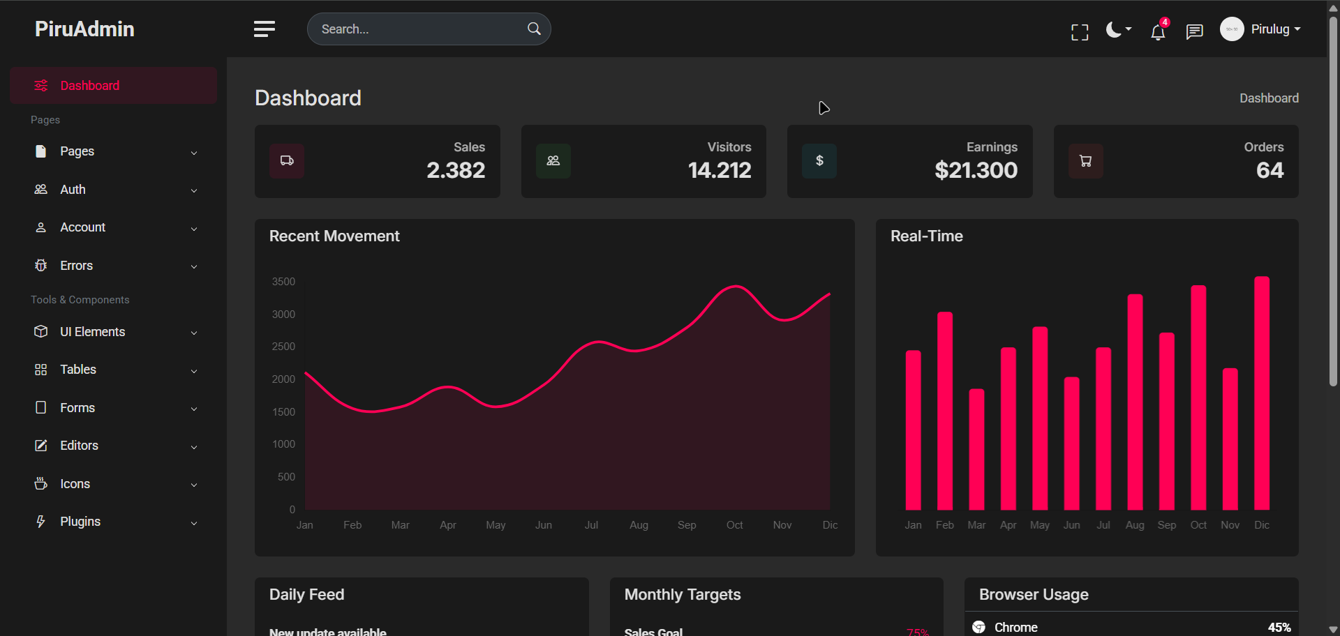Click the PiruAdmin logo
Viewport: 1340px width, 636px height.
[84, 29]
